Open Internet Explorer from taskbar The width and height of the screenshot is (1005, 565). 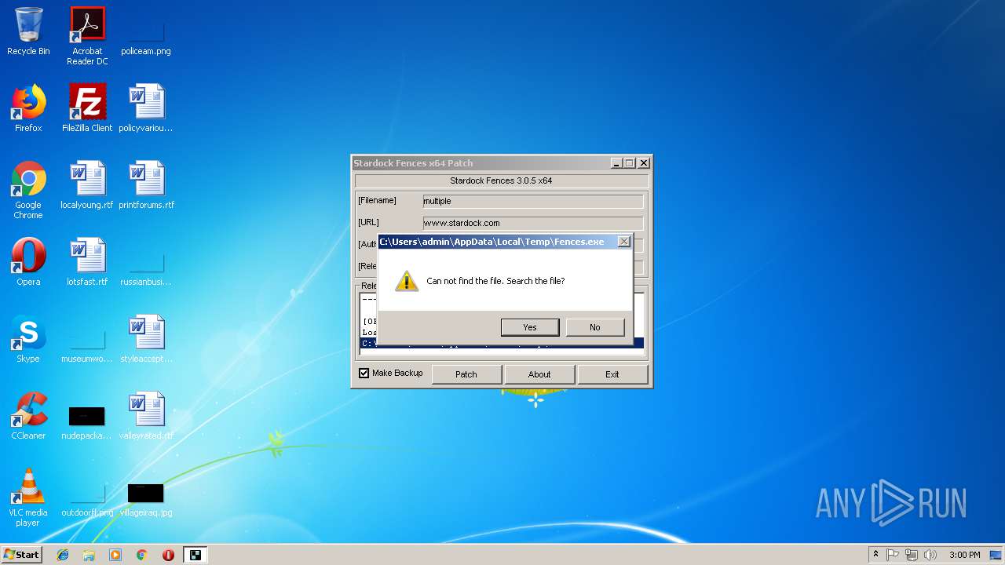[63, 555]
